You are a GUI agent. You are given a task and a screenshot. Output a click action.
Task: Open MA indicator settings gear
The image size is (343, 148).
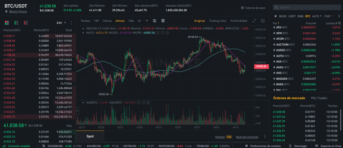click(162, 33)
